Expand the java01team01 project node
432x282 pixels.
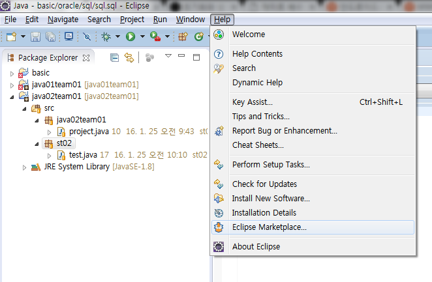coord(12,85)
